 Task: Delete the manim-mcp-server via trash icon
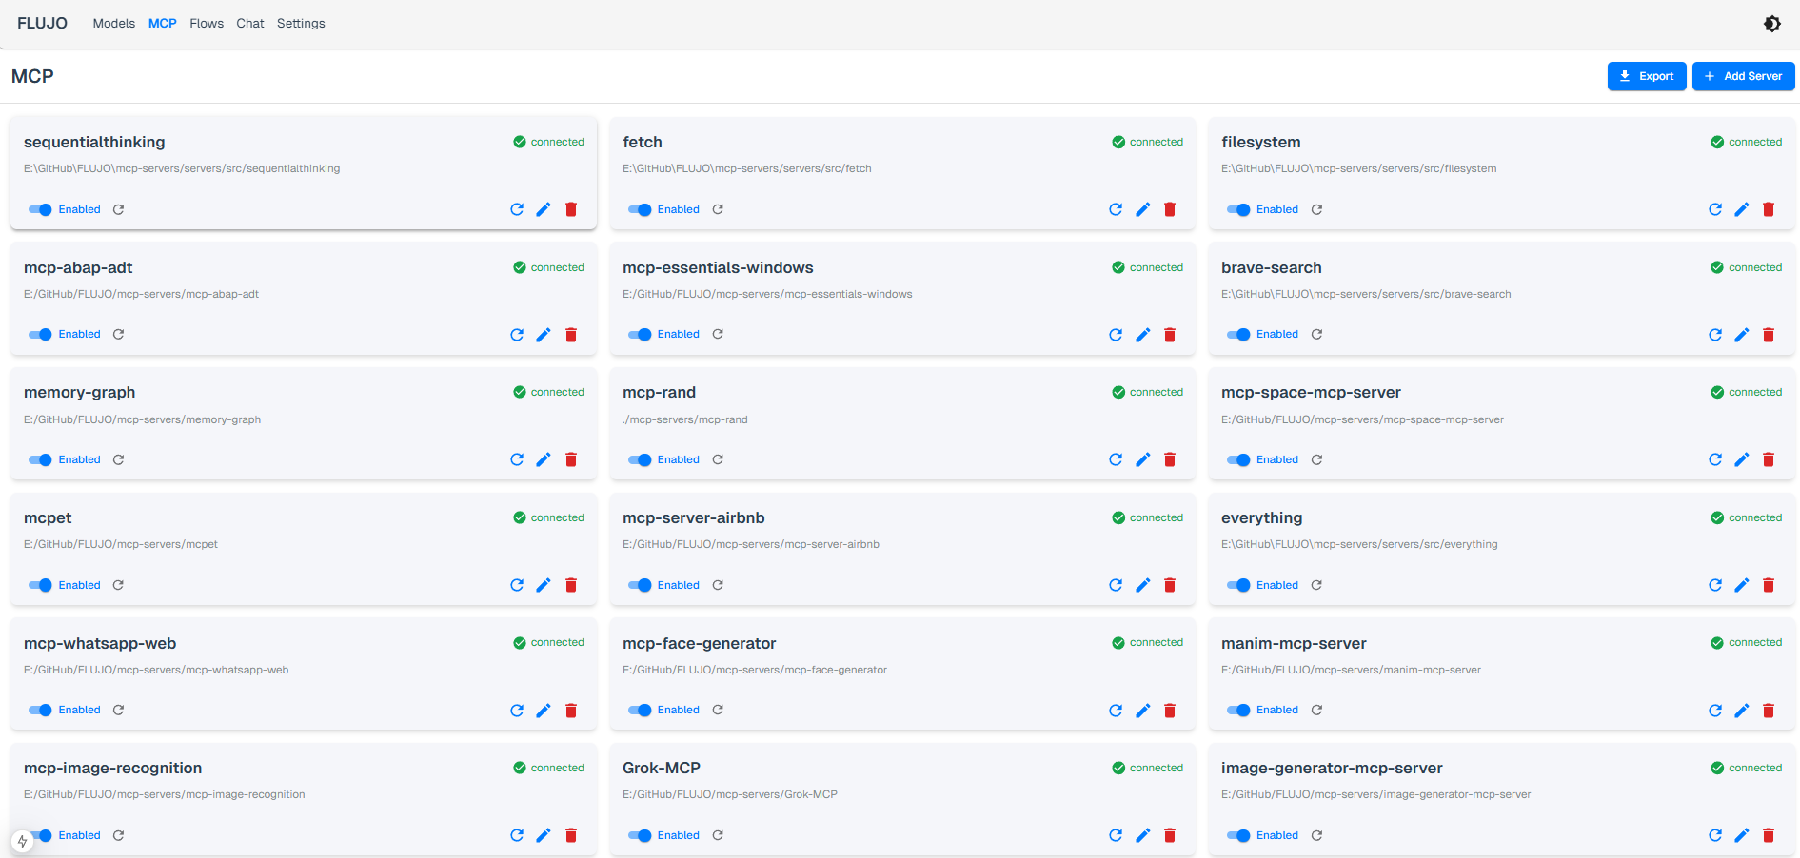tap(1769, 711)
